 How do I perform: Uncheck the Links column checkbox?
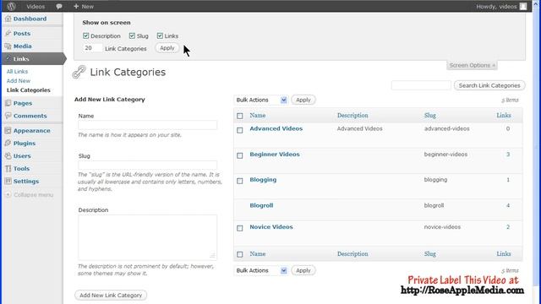(160, 35)
